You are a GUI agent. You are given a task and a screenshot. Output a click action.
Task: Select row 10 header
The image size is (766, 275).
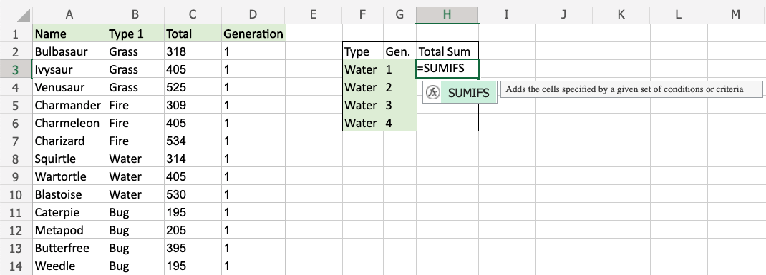pos(16,194)
